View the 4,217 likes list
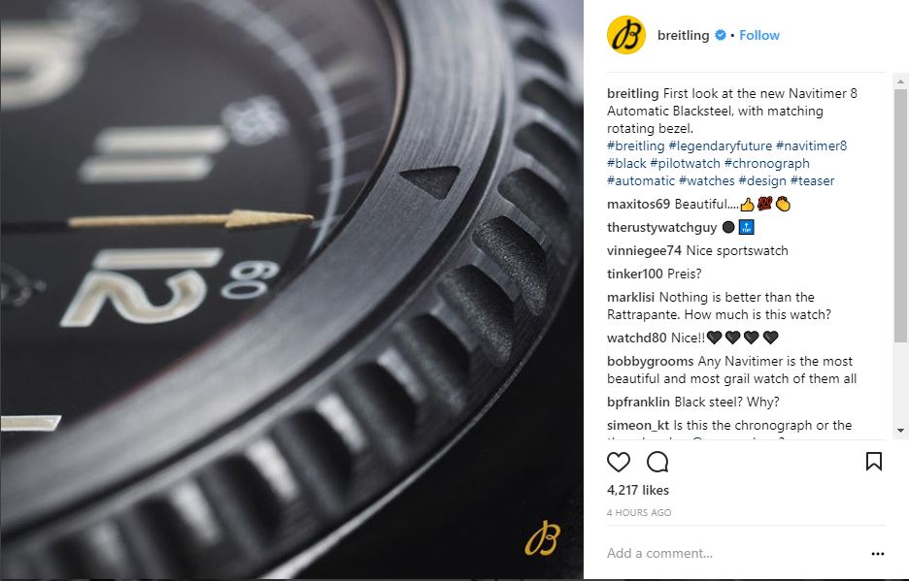Image resolution: width=909 pixels, height=581 pixels. pos(638,490)
